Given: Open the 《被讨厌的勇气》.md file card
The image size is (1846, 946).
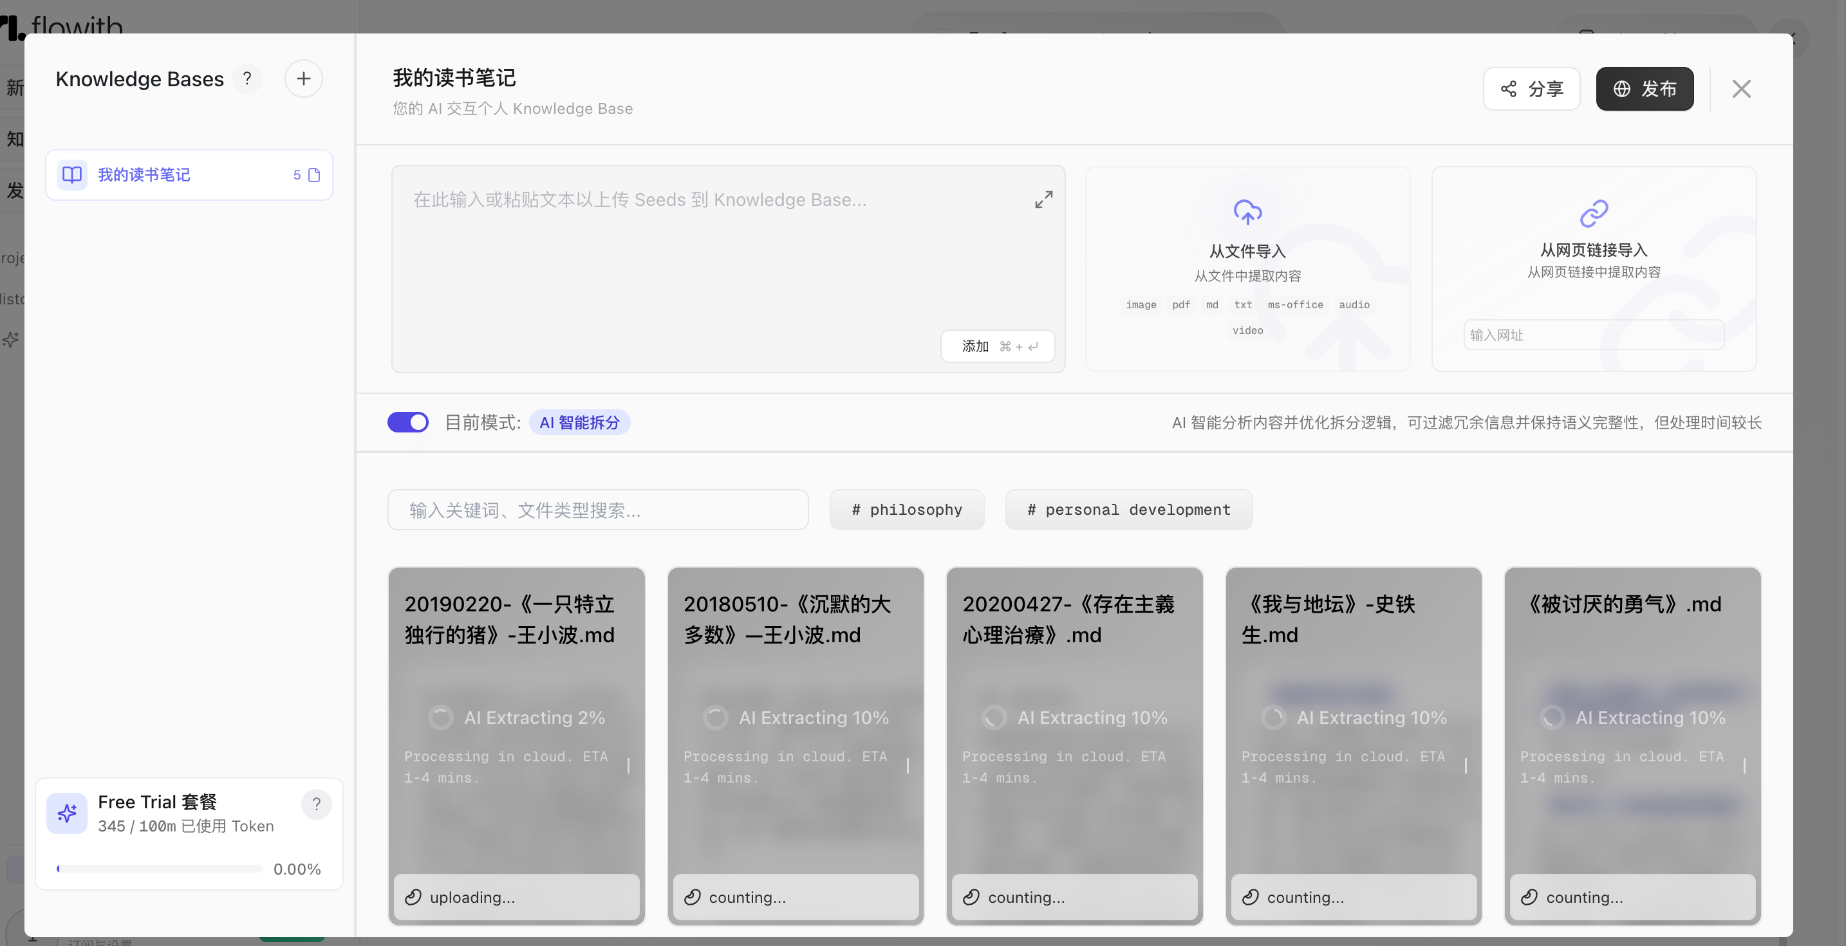Looking at the screenshot, I should click(1632, 745).
